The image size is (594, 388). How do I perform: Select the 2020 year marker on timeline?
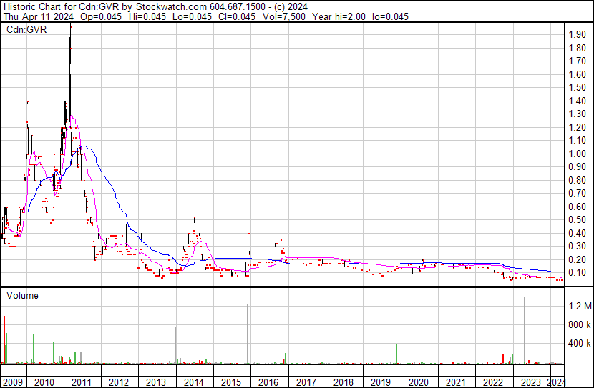[417, 382]
